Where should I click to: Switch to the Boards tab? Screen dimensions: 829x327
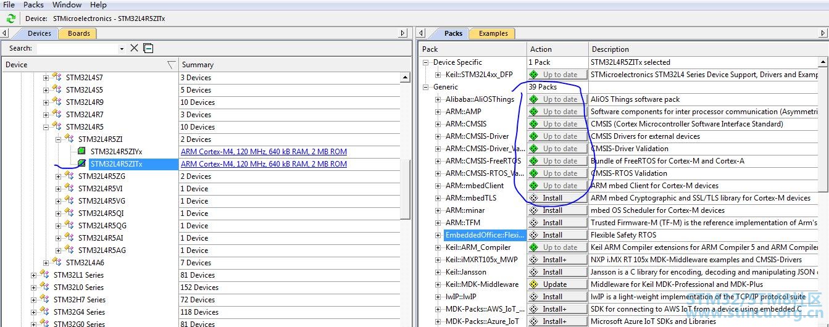[x=79, y=33]
